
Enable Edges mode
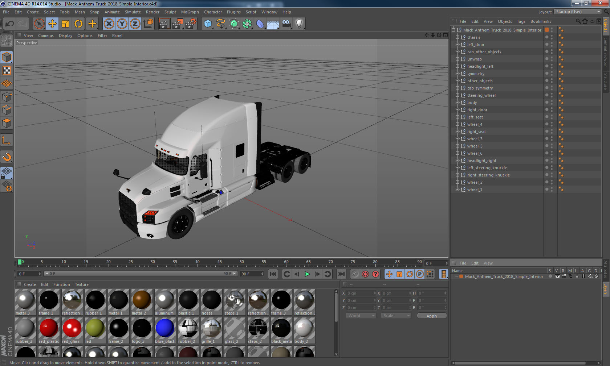7,110
